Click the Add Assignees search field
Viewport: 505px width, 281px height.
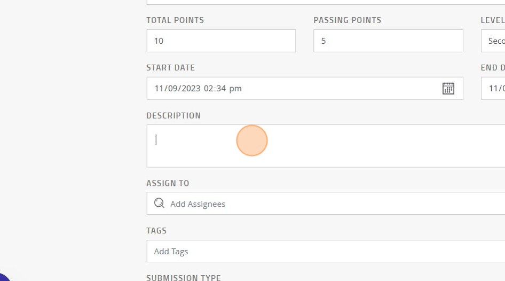click(326, 204)
